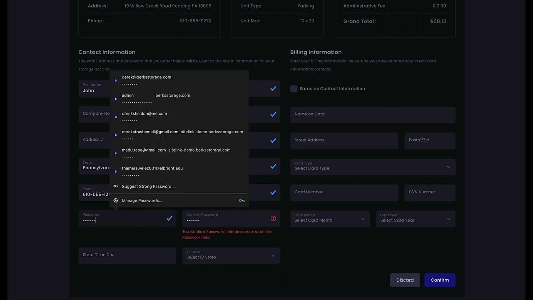Click Billing Information heading

point(316,52)
